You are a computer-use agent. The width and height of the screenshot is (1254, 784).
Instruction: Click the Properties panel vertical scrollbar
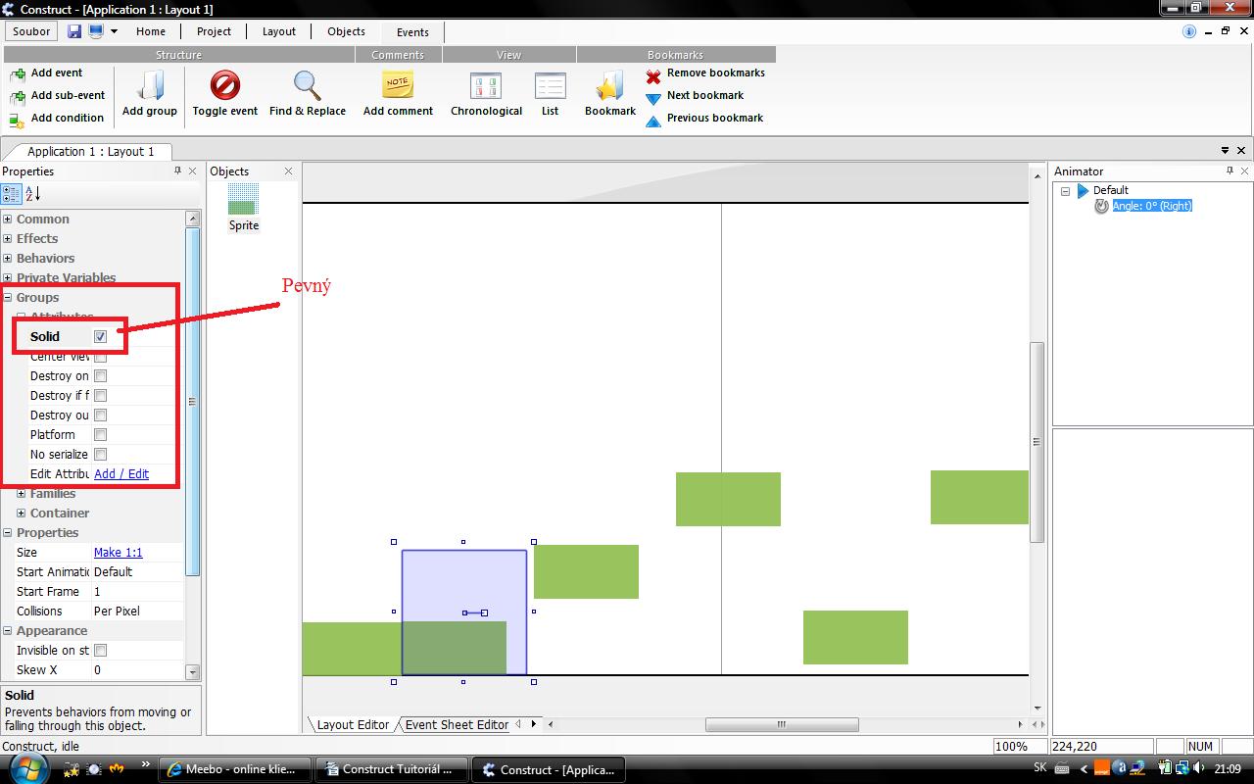(x=192, y=401)
